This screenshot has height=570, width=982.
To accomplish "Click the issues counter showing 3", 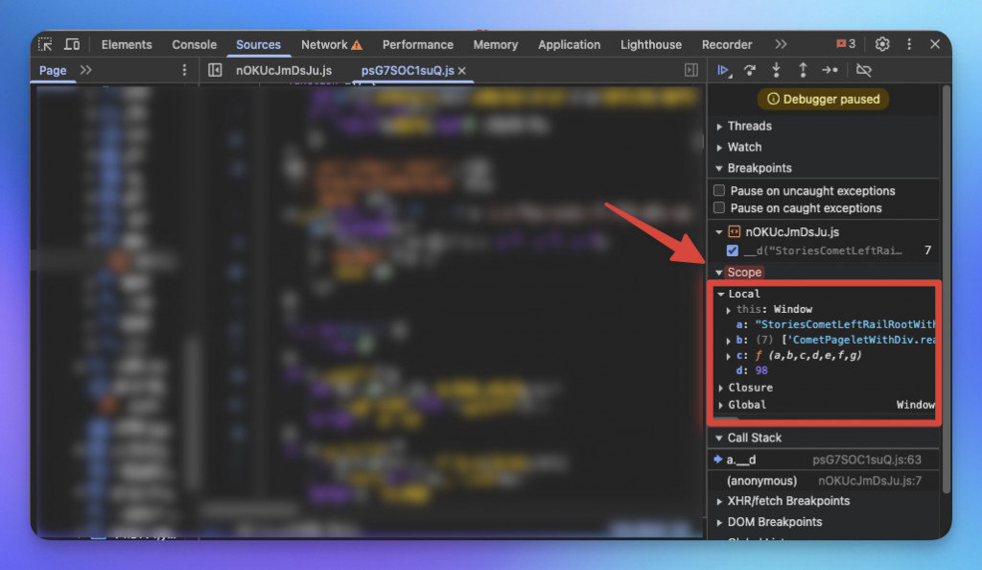I will pyautogui.click(x=846, y=44).
